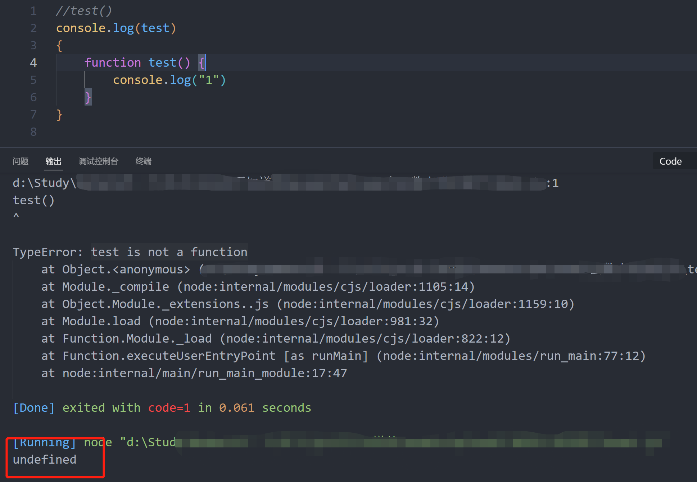
Task: Click the TypeError message in output
Action: click(130, 252)
